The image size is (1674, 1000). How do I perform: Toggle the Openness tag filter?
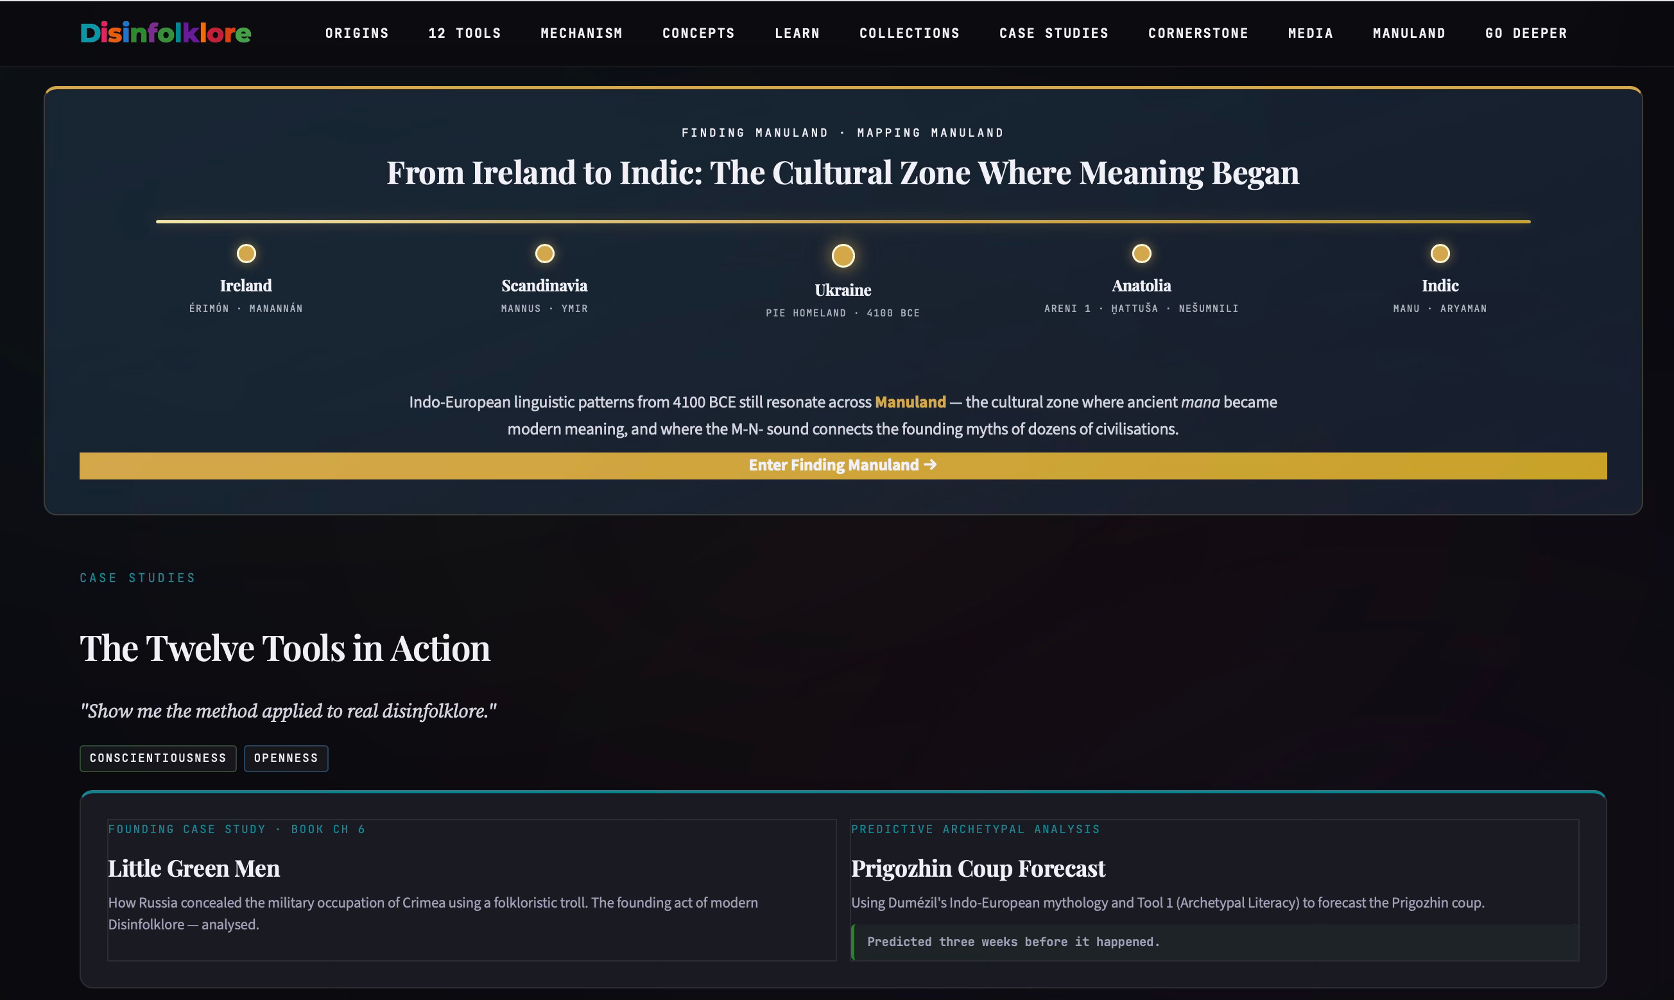[x=286, y=758]
